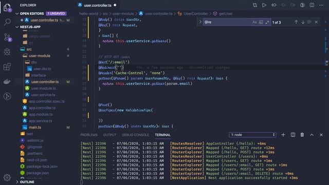Open nest-cli.json file

point(36,160)
